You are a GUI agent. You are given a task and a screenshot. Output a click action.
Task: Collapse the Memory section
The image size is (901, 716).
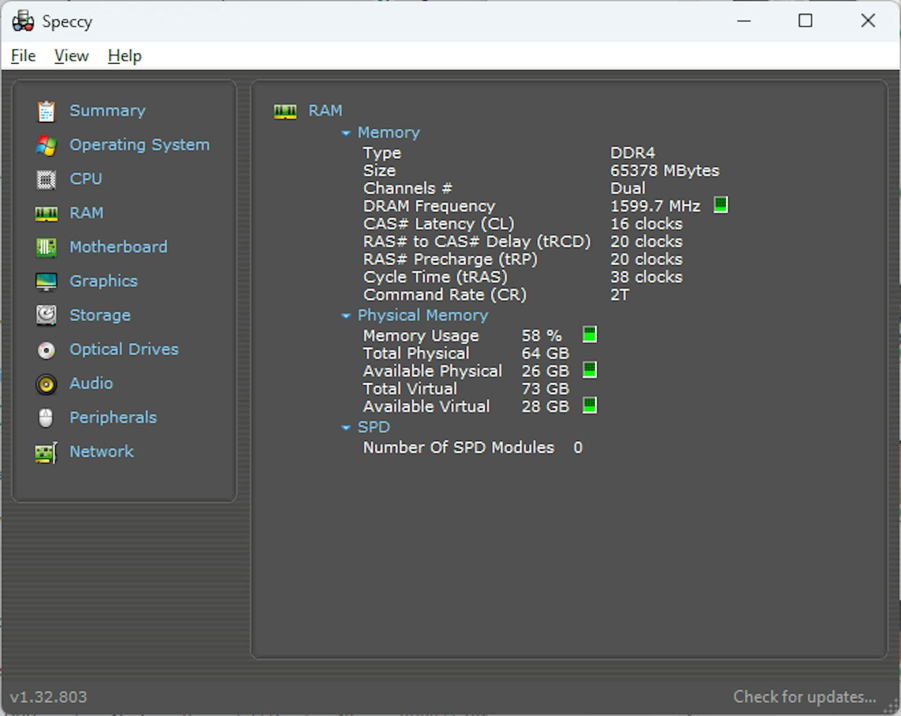(347, 133)
